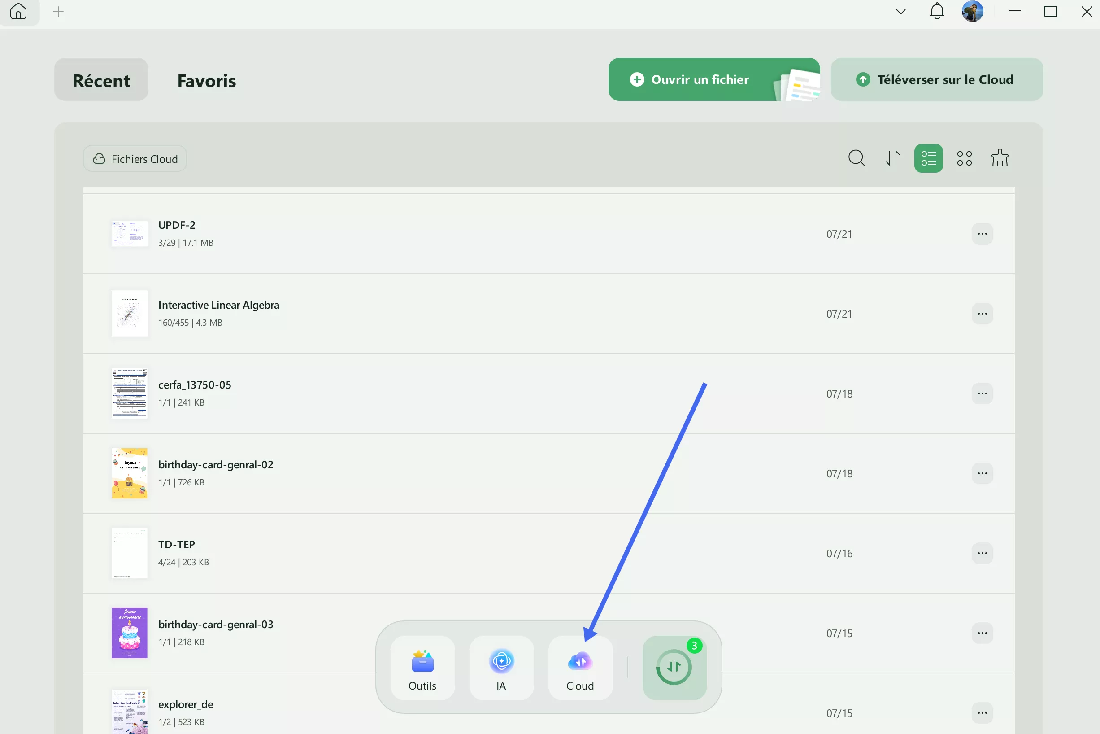Switch to the Favoris tab
1100x734 pixels.
(x=206, y=80)
